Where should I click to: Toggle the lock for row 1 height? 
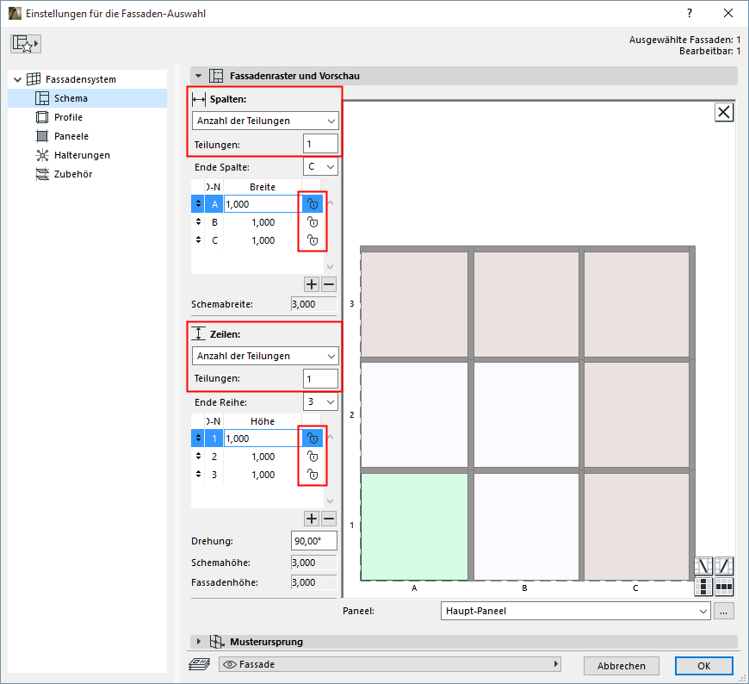(x=313, y=438)
